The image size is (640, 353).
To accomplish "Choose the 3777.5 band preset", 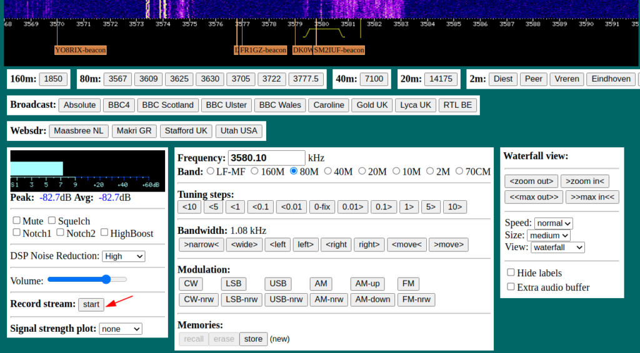I will point(306,79).
